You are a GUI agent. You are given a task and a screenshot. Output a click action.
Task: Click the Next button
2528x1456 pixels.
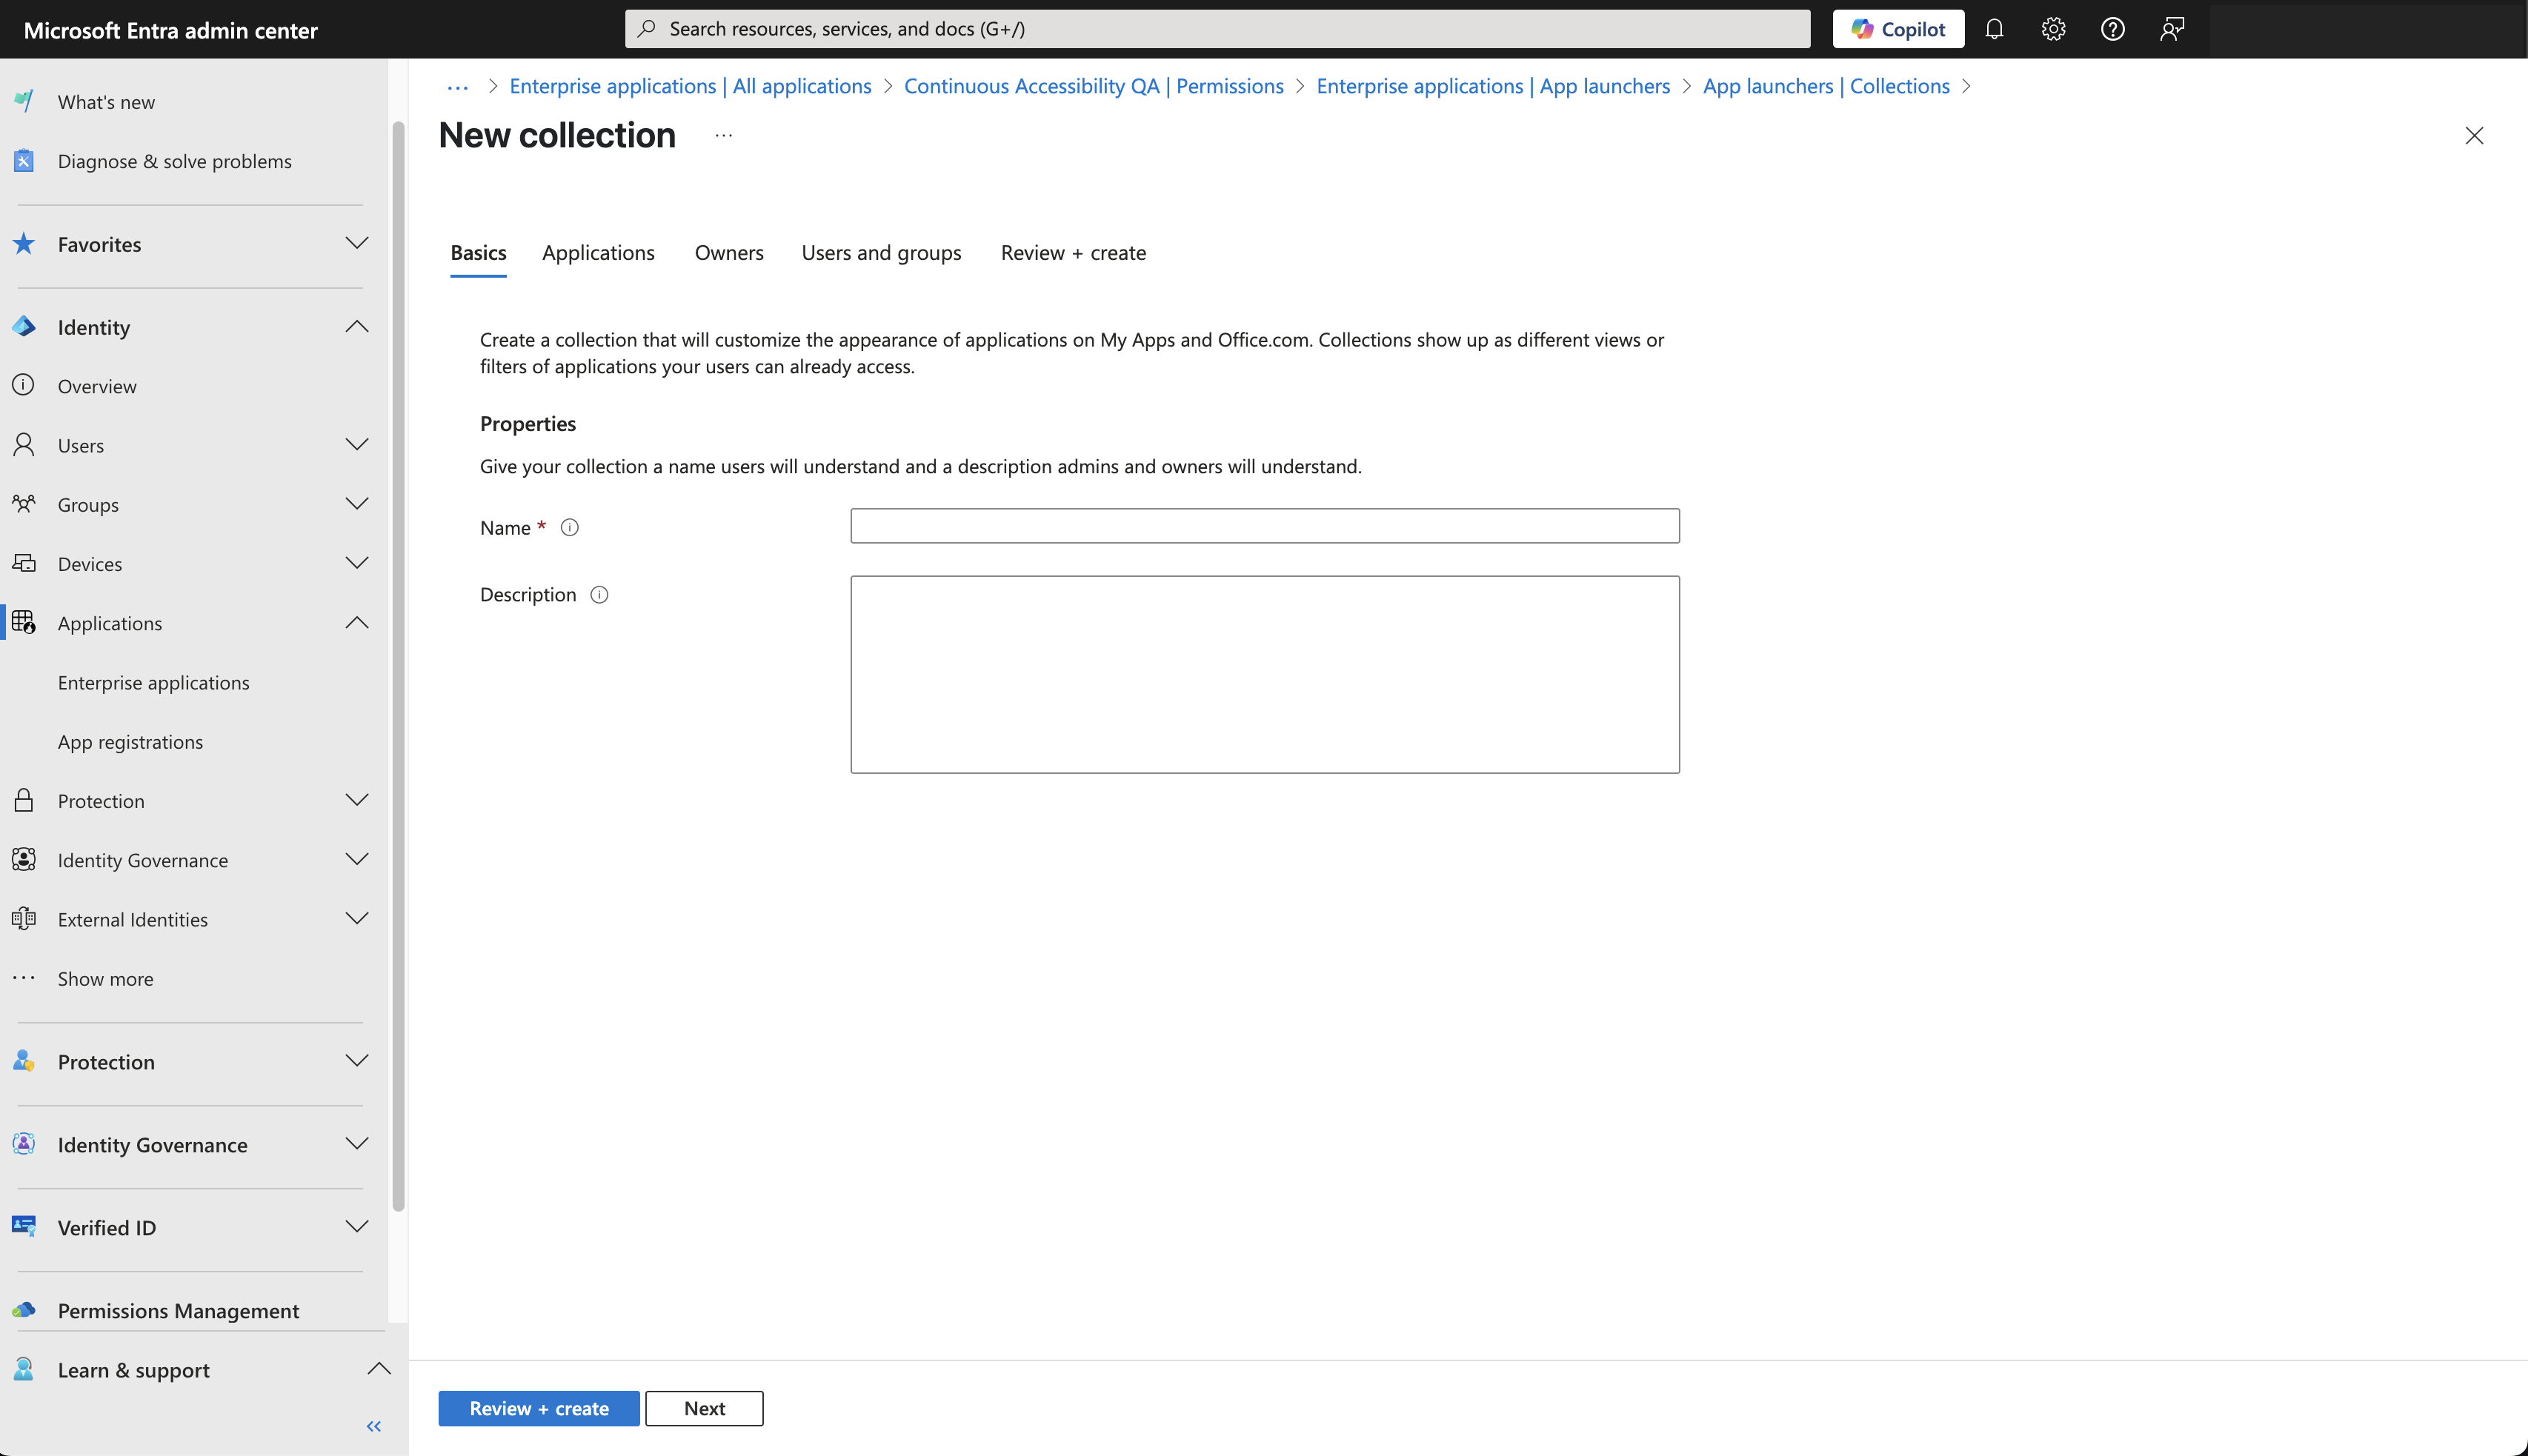pyautogui.click(x=705, y=1408)
